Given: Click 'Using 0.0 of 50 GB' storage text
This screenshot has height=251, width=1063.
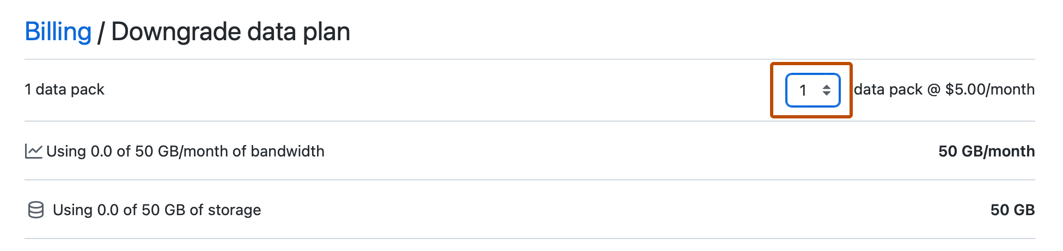Looking at the screenshot, I should 119,210.
